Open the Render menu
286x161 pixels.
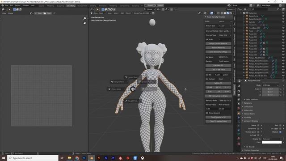coord(18,5)
